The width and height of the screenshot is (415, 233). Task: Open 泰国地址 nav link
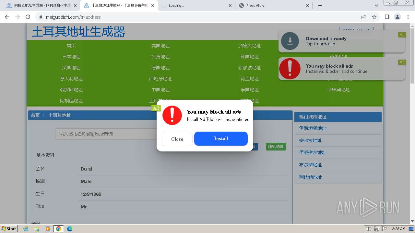tap(250, 90)
